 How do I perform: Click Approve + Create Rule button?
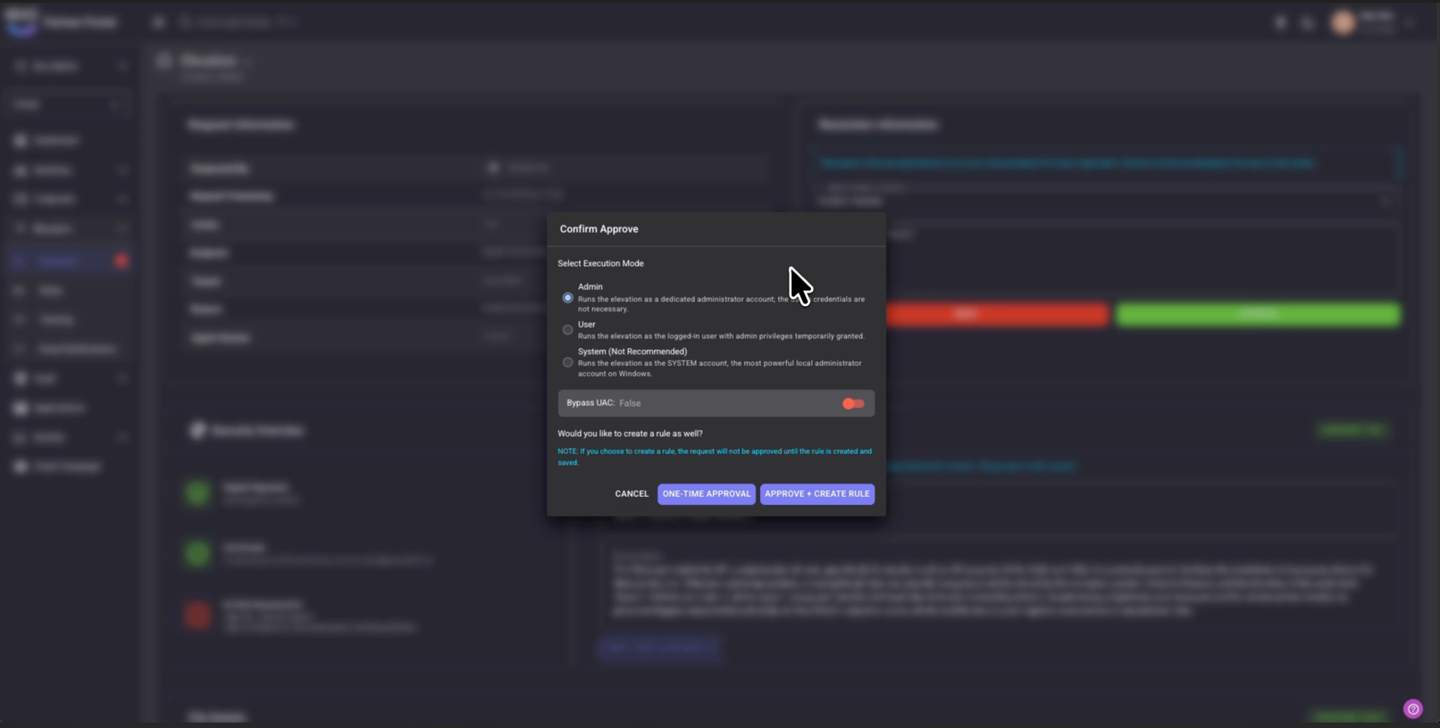[816, 493]
